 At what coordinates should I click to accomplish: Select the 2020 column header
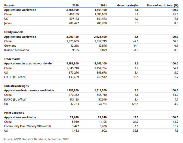(75, 5)
